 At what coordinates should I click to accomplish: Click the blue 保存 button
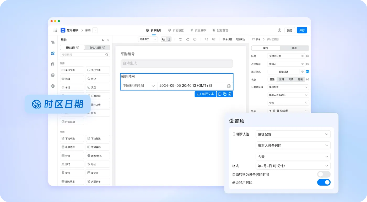(x=302, y=30)
